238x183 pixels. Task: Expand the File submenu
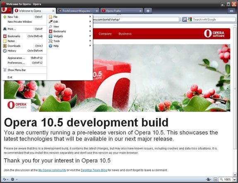click(70, 17)
